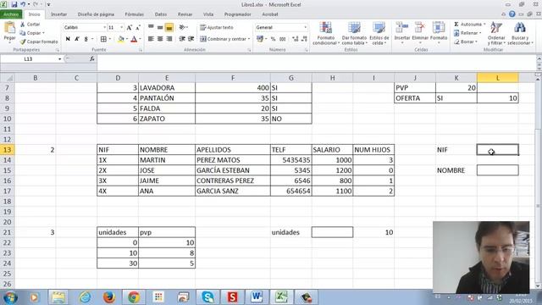Apply borders to selected cells
542x305 pixels.
click(x=103, y=39)
